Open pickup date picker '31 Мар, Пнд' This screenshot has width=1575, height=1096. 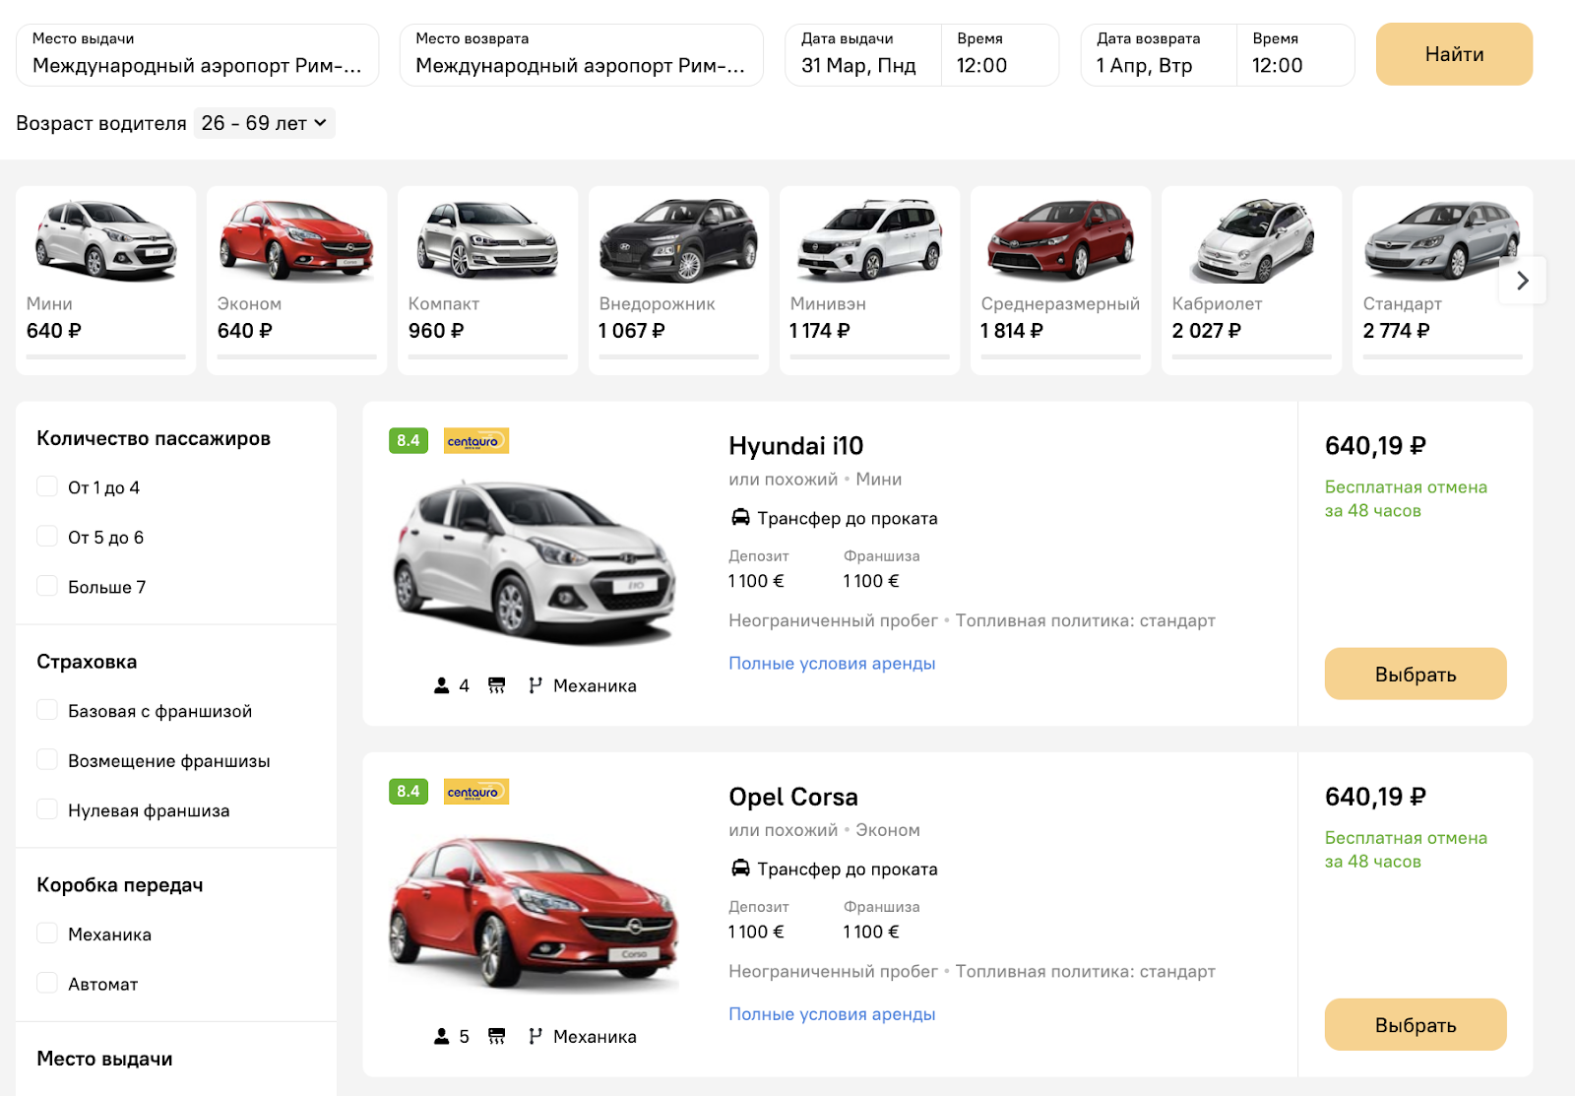click(863, 55)
